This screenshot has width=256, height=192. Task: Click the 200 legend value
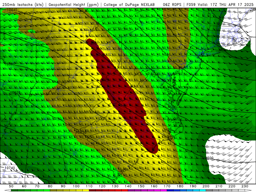tap(206, 186)
